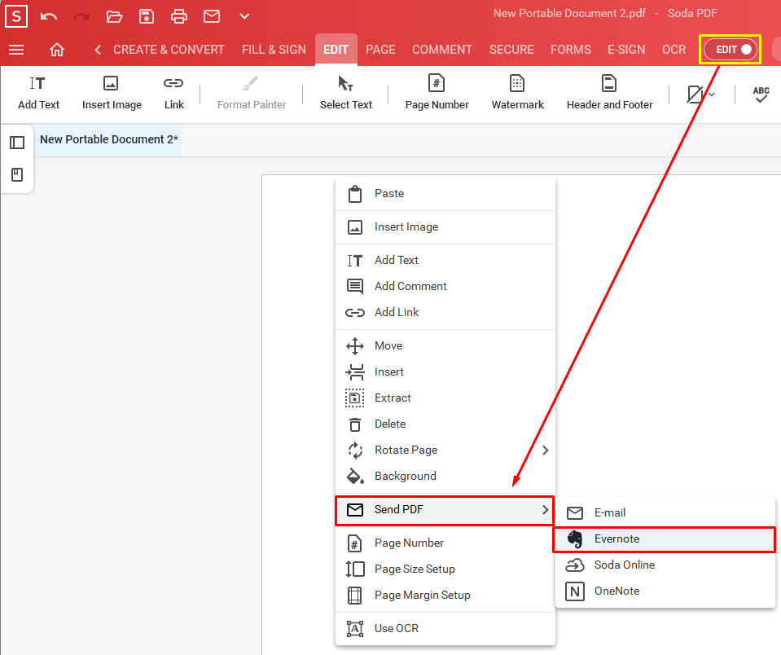781x655 pixels.
Task: Select Delete from the context menu
Action: click(445, 424)
